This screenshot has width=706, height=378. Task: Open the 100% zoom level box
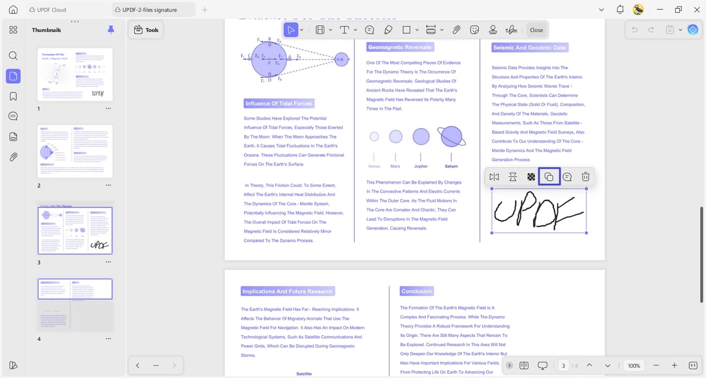[634, 366]
